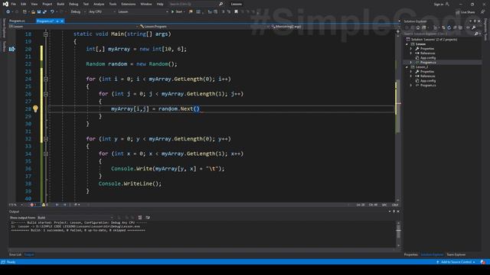Click Solution Explorer Collapse All icon
This screenshot has width=490, height=275.
[455, 27]
